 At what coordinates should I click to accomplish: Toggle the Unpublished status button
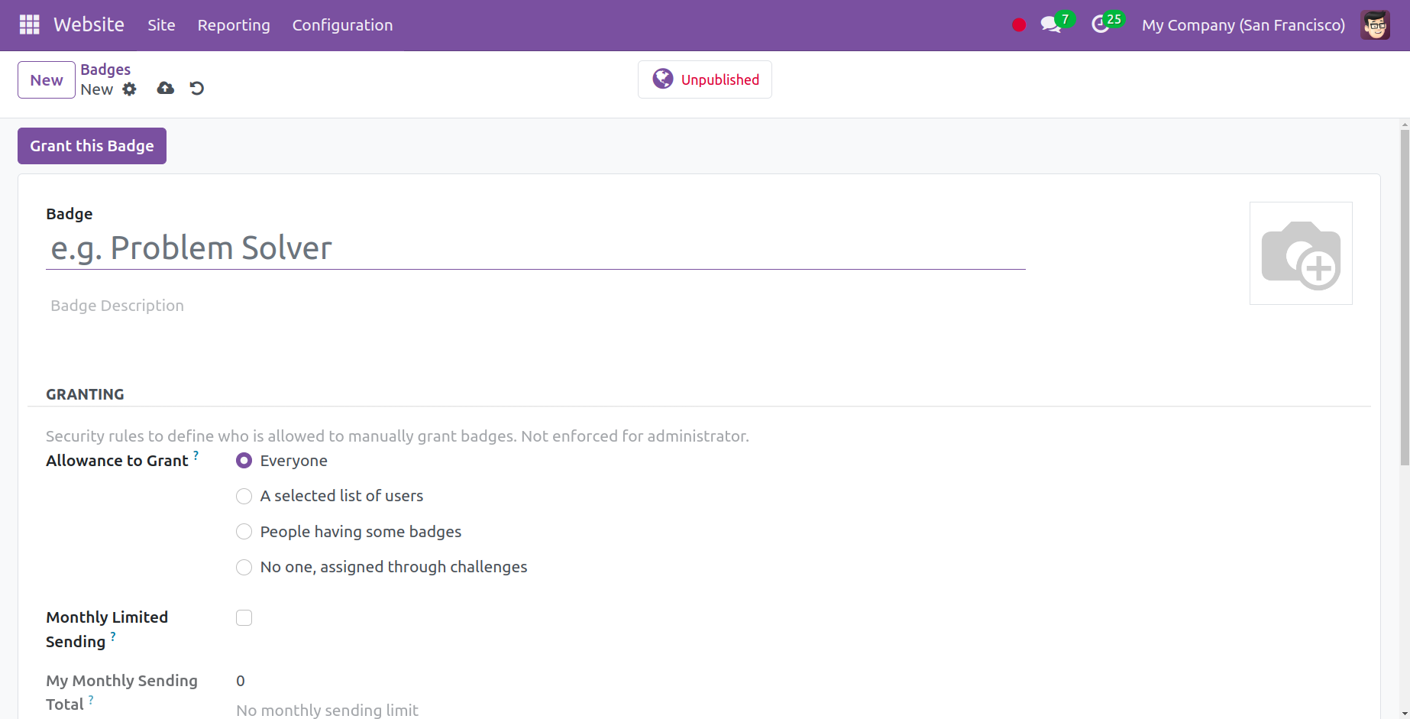tap(704, 79)
